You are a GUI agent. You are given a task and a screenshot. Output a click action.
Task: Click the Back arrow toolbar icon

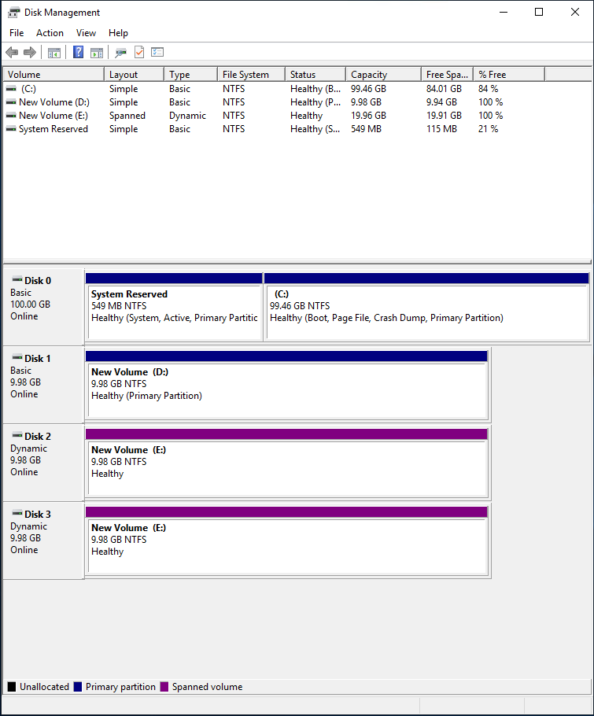coord(12,53)
